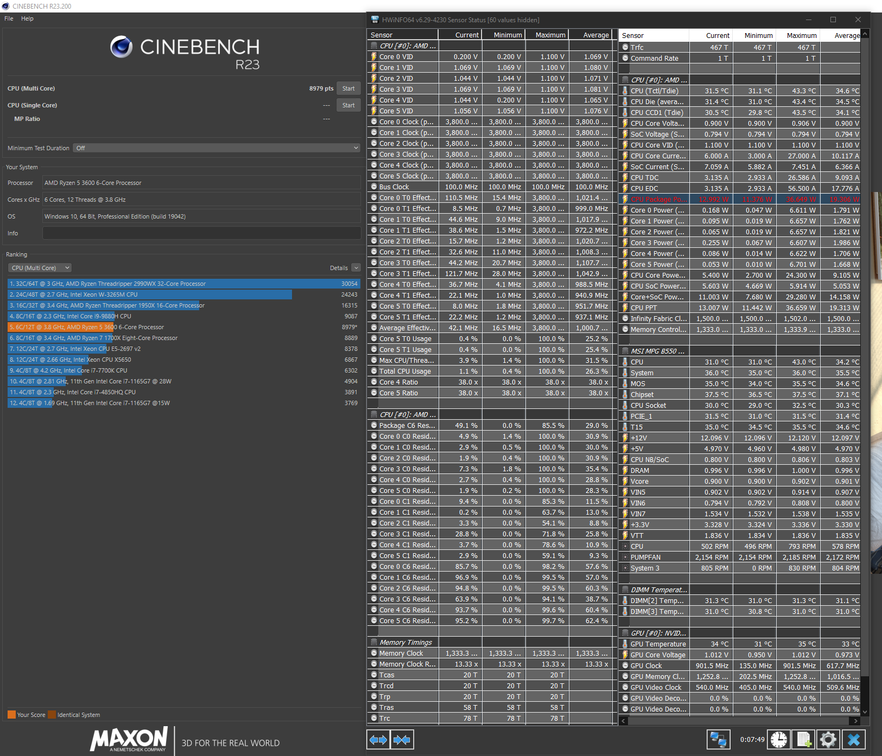The image size is (882, 756).
Task: Open the CPU (Multi Core) ranking dropdown
Action: click(39, 267)
